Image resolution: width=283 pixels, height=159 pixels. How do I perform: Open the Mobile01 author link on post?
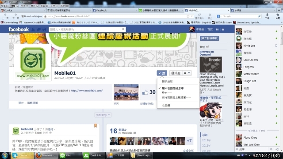tap(27, 129)
